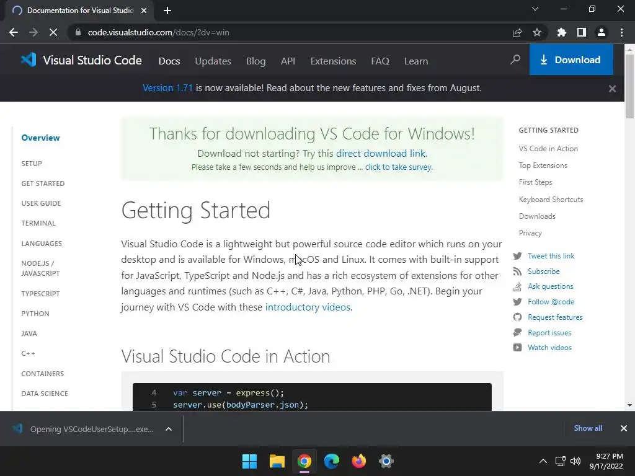Expand the DATA SCIENCE sidebar section
Screen dimensions: 635x476
(45, 394)
